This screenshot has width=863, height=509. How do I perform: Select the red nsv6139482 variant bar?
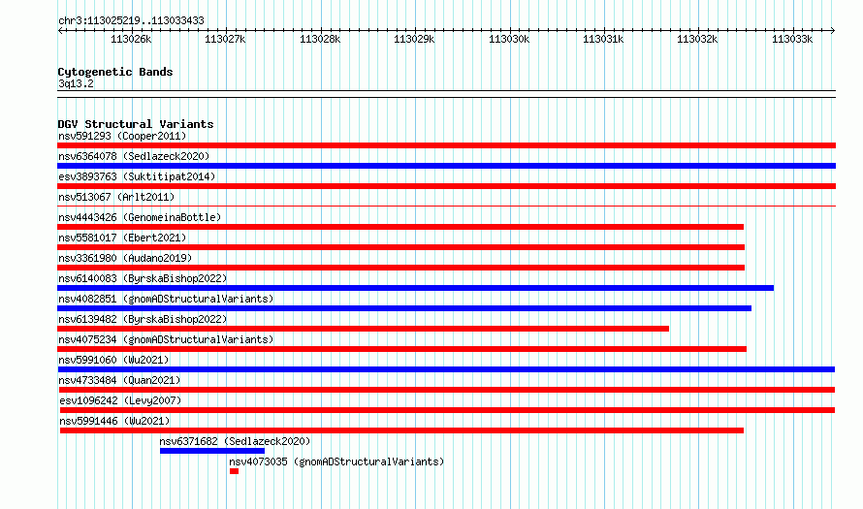click(x=364, y=329)
